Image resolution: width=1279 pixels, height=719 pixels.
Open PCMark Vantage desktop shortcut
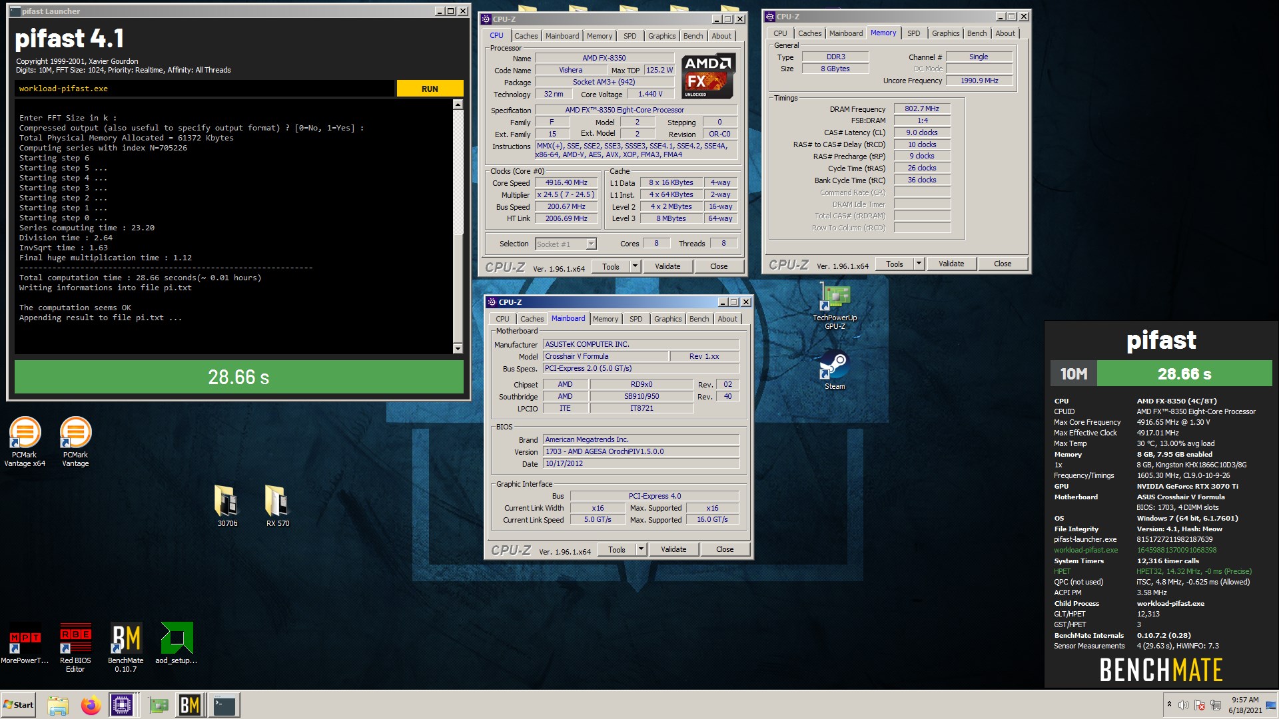(75, 441)
